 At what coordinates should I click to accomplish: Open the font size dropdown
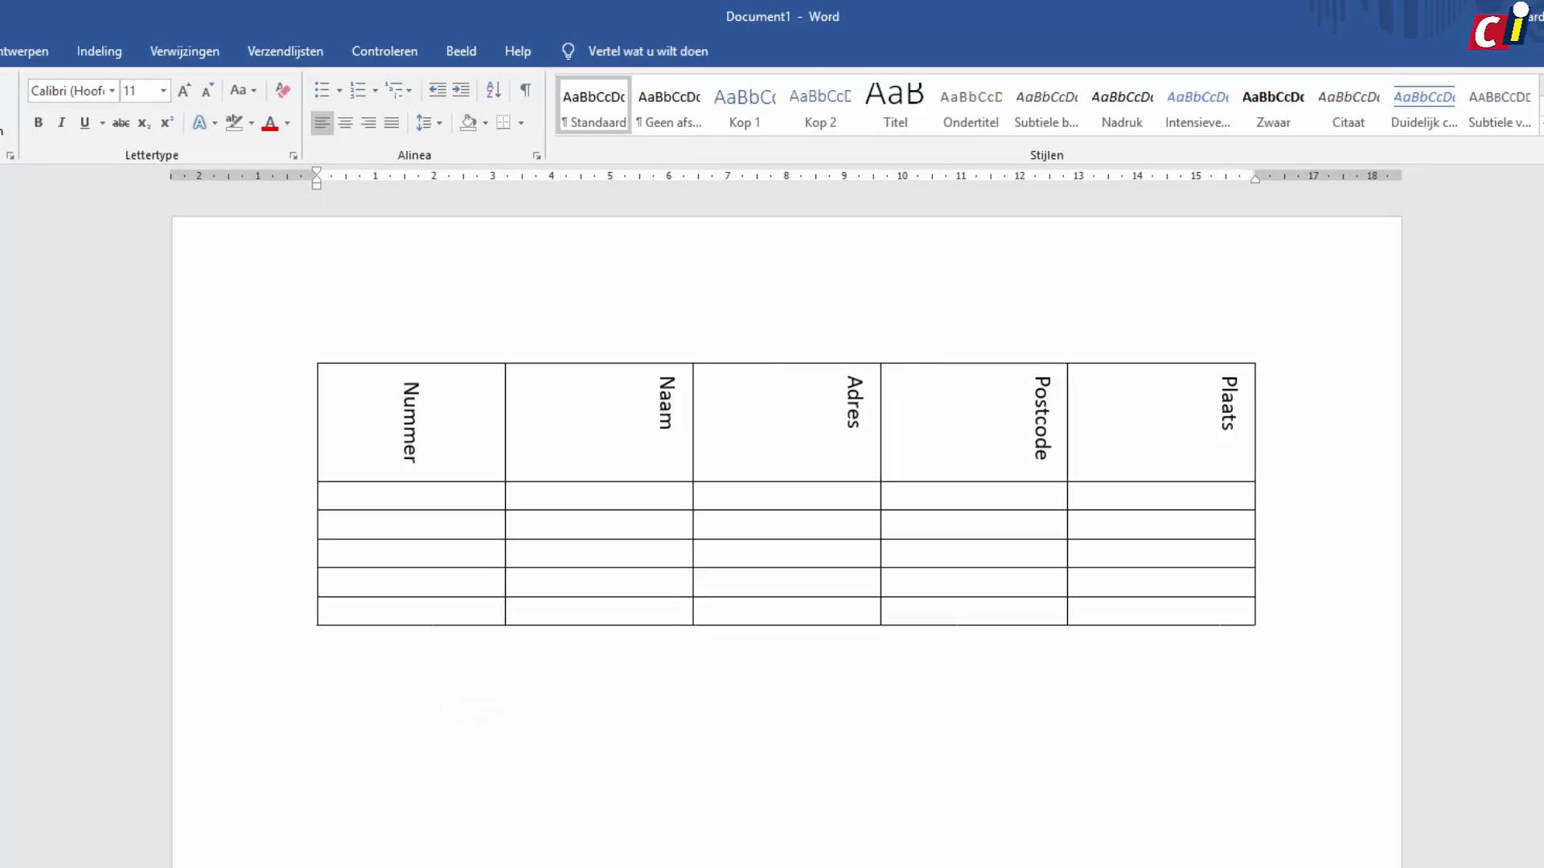point(163,91)
